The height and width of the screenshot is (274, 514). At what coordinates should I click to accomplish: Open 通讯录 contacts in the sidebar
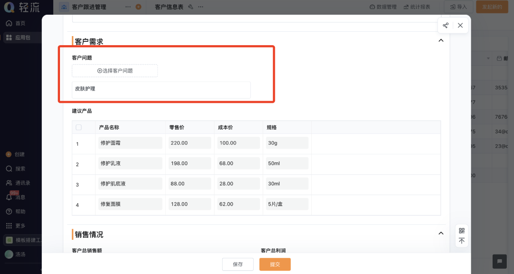pyautogui.click(x=18, y=183)
